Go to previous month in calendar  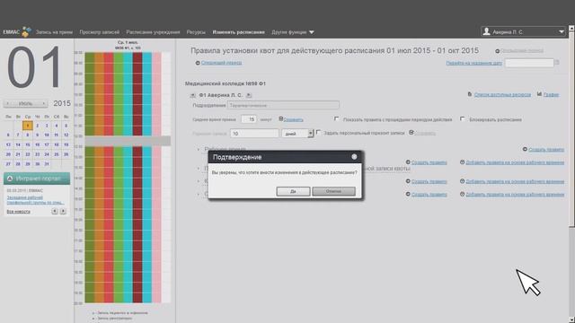click(x=7, y=104)
